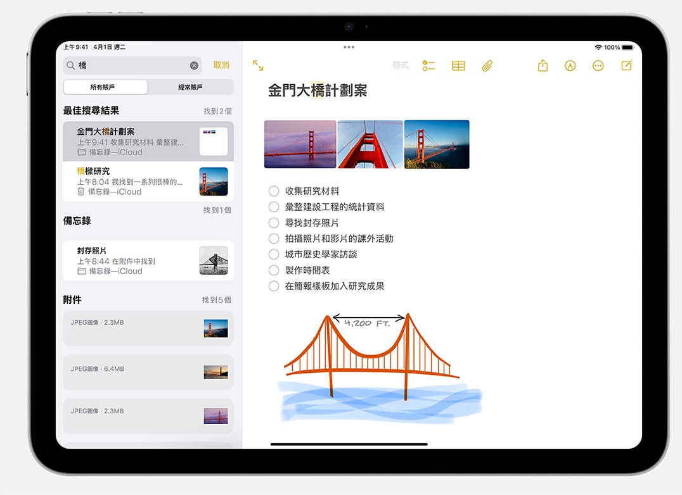The height and width of the screenshot is (495, 682).
Task: Clear the search field text
Action: 194,66
